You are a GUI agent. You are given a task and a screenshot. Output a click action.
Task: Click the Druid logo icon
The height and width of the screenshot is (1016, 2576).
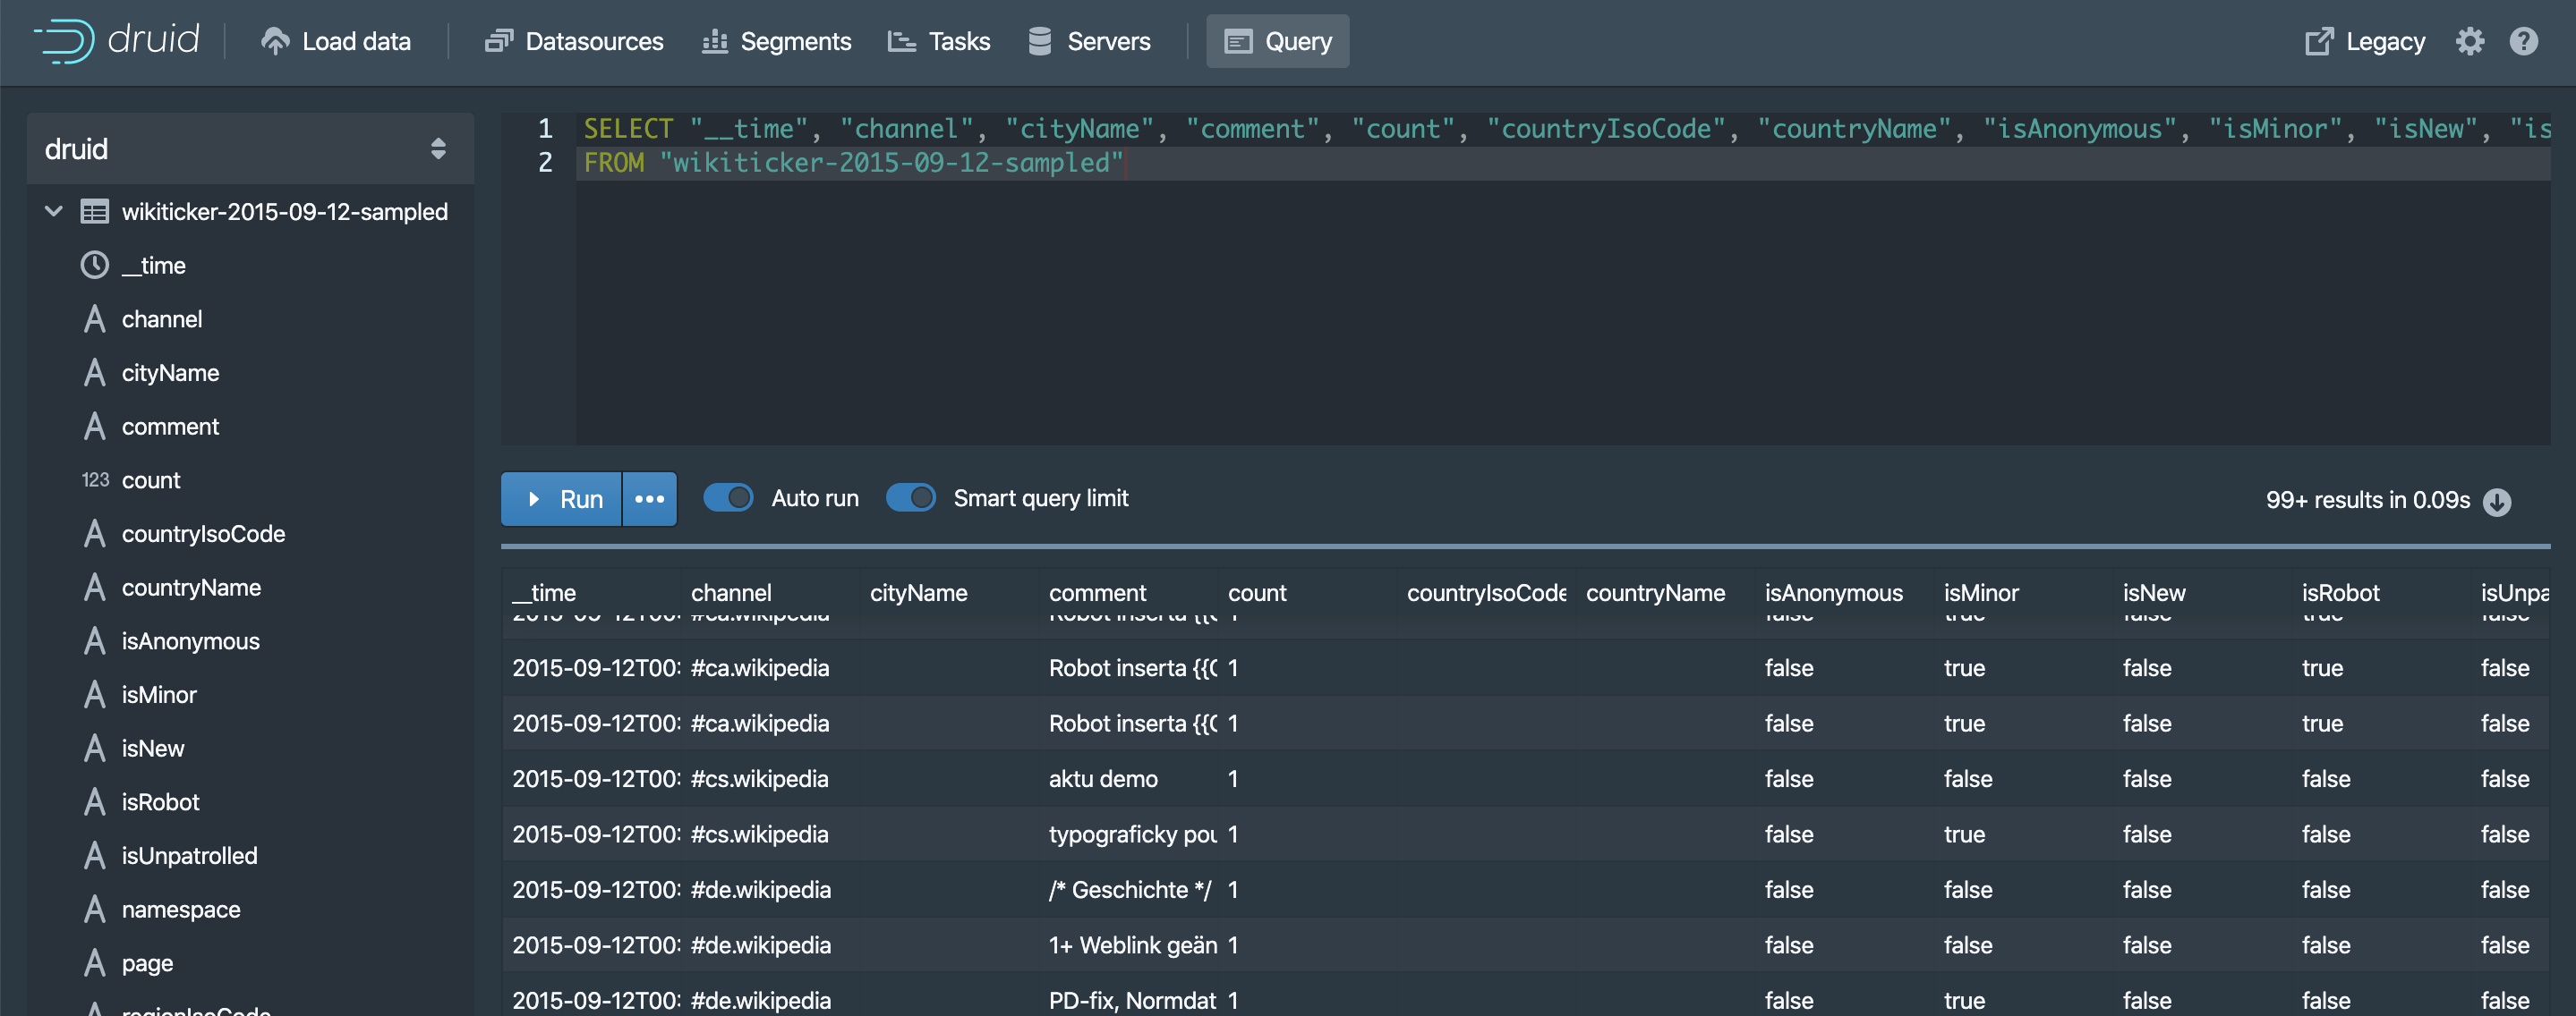tap(64, 41)
